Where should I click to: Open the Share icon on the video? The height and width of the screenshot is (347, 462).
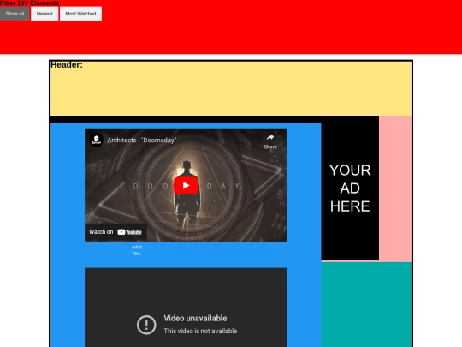(x=270, y=141)
